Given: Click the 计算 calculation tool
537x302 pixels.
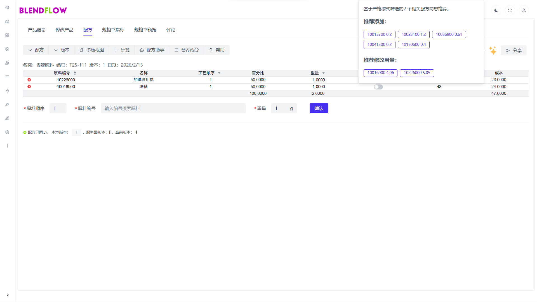Looking at the screenshot, I should point(122,50).
